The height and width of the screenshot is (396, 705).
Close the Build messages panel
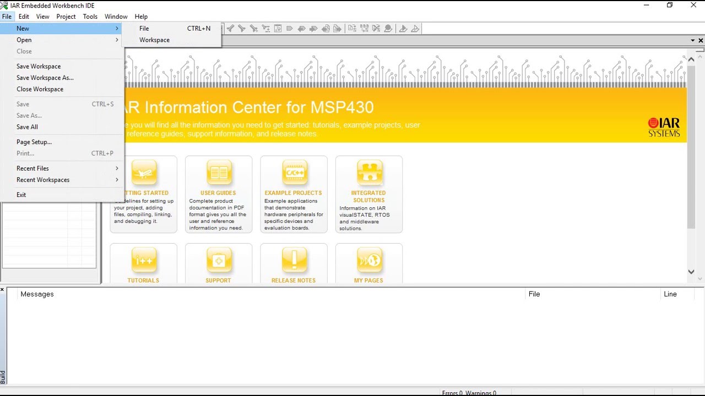tap(2, 290)
